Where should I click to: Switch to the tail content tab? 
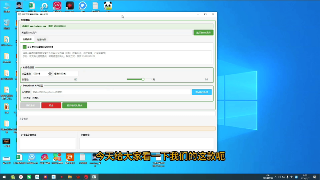click(x=42, y=40)
